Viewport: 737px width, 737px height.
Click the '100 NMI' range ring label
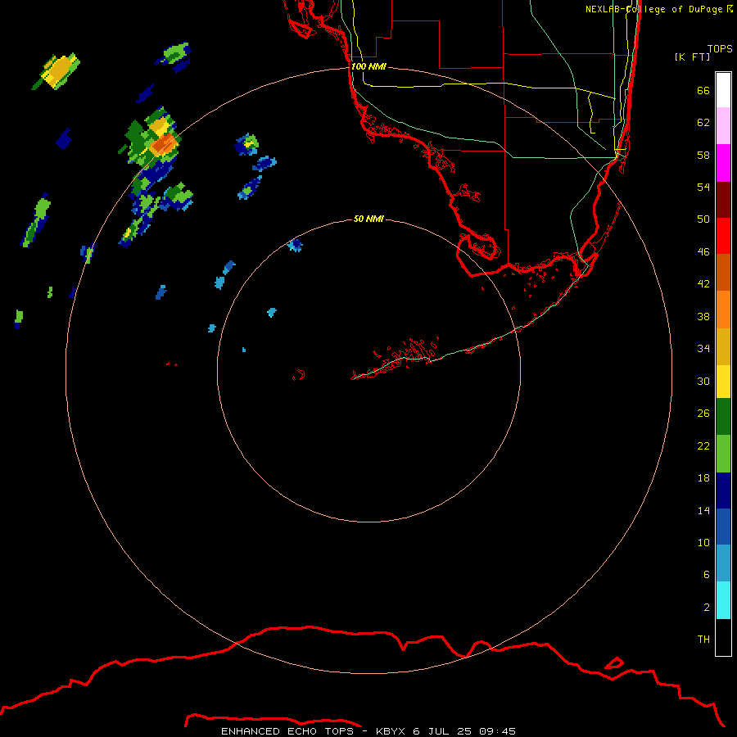point(368,67)
